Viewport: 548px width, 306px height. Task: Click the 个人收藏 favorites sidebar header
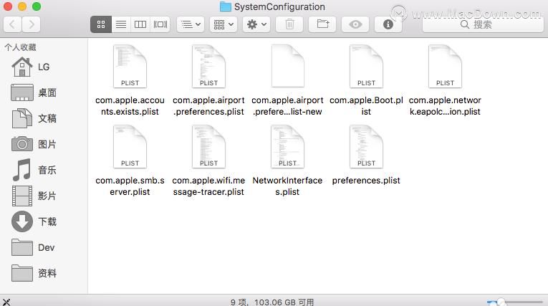[20, 47]
